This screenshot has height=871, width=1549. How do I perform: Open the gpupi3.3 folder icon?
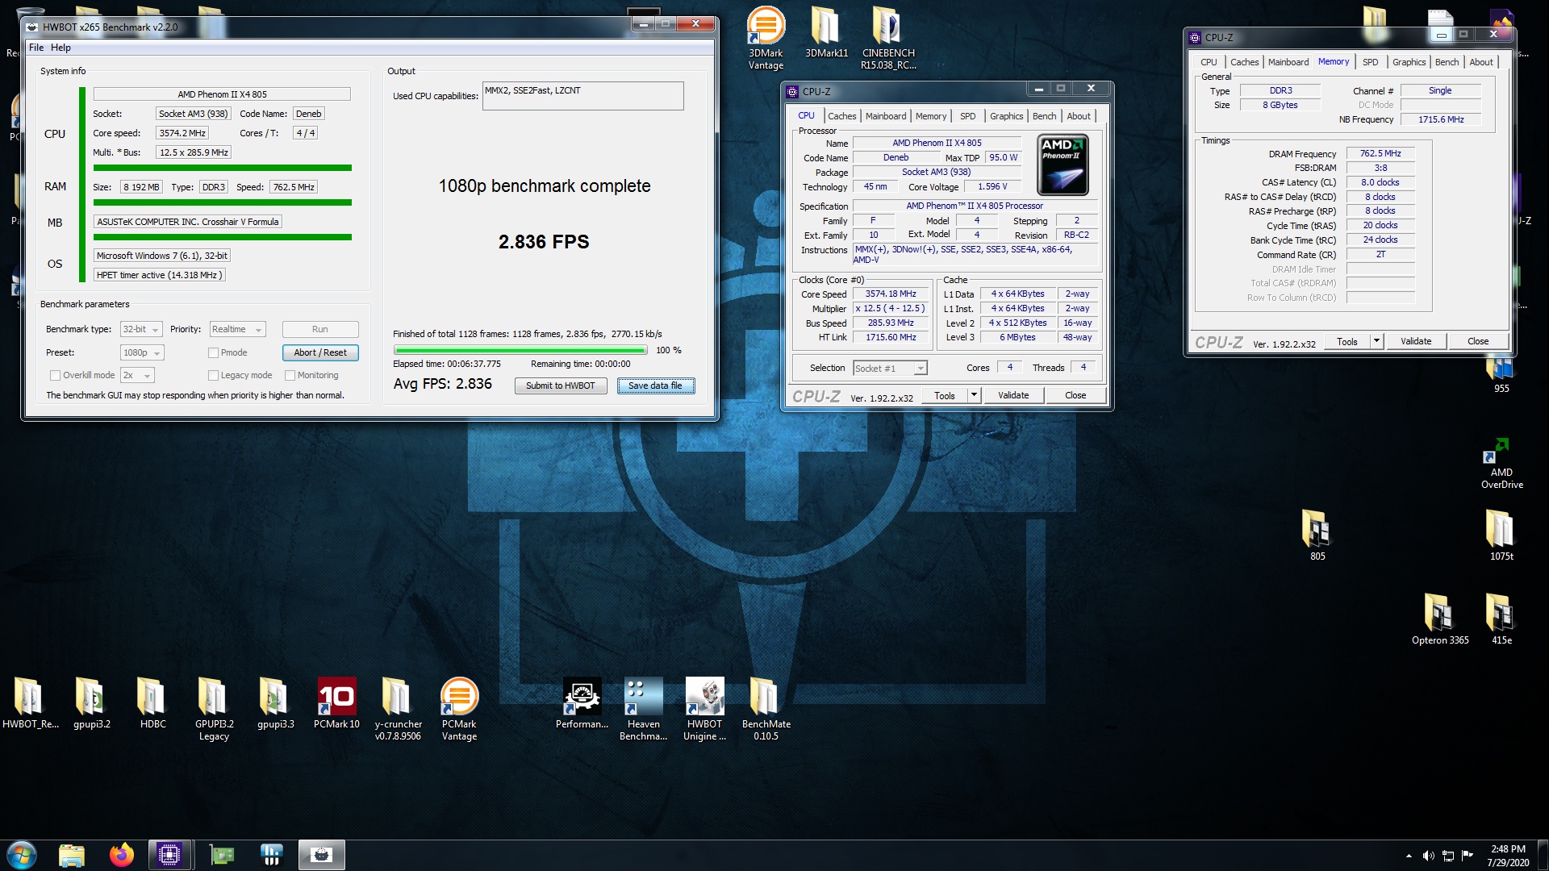[x=275, y=702]
